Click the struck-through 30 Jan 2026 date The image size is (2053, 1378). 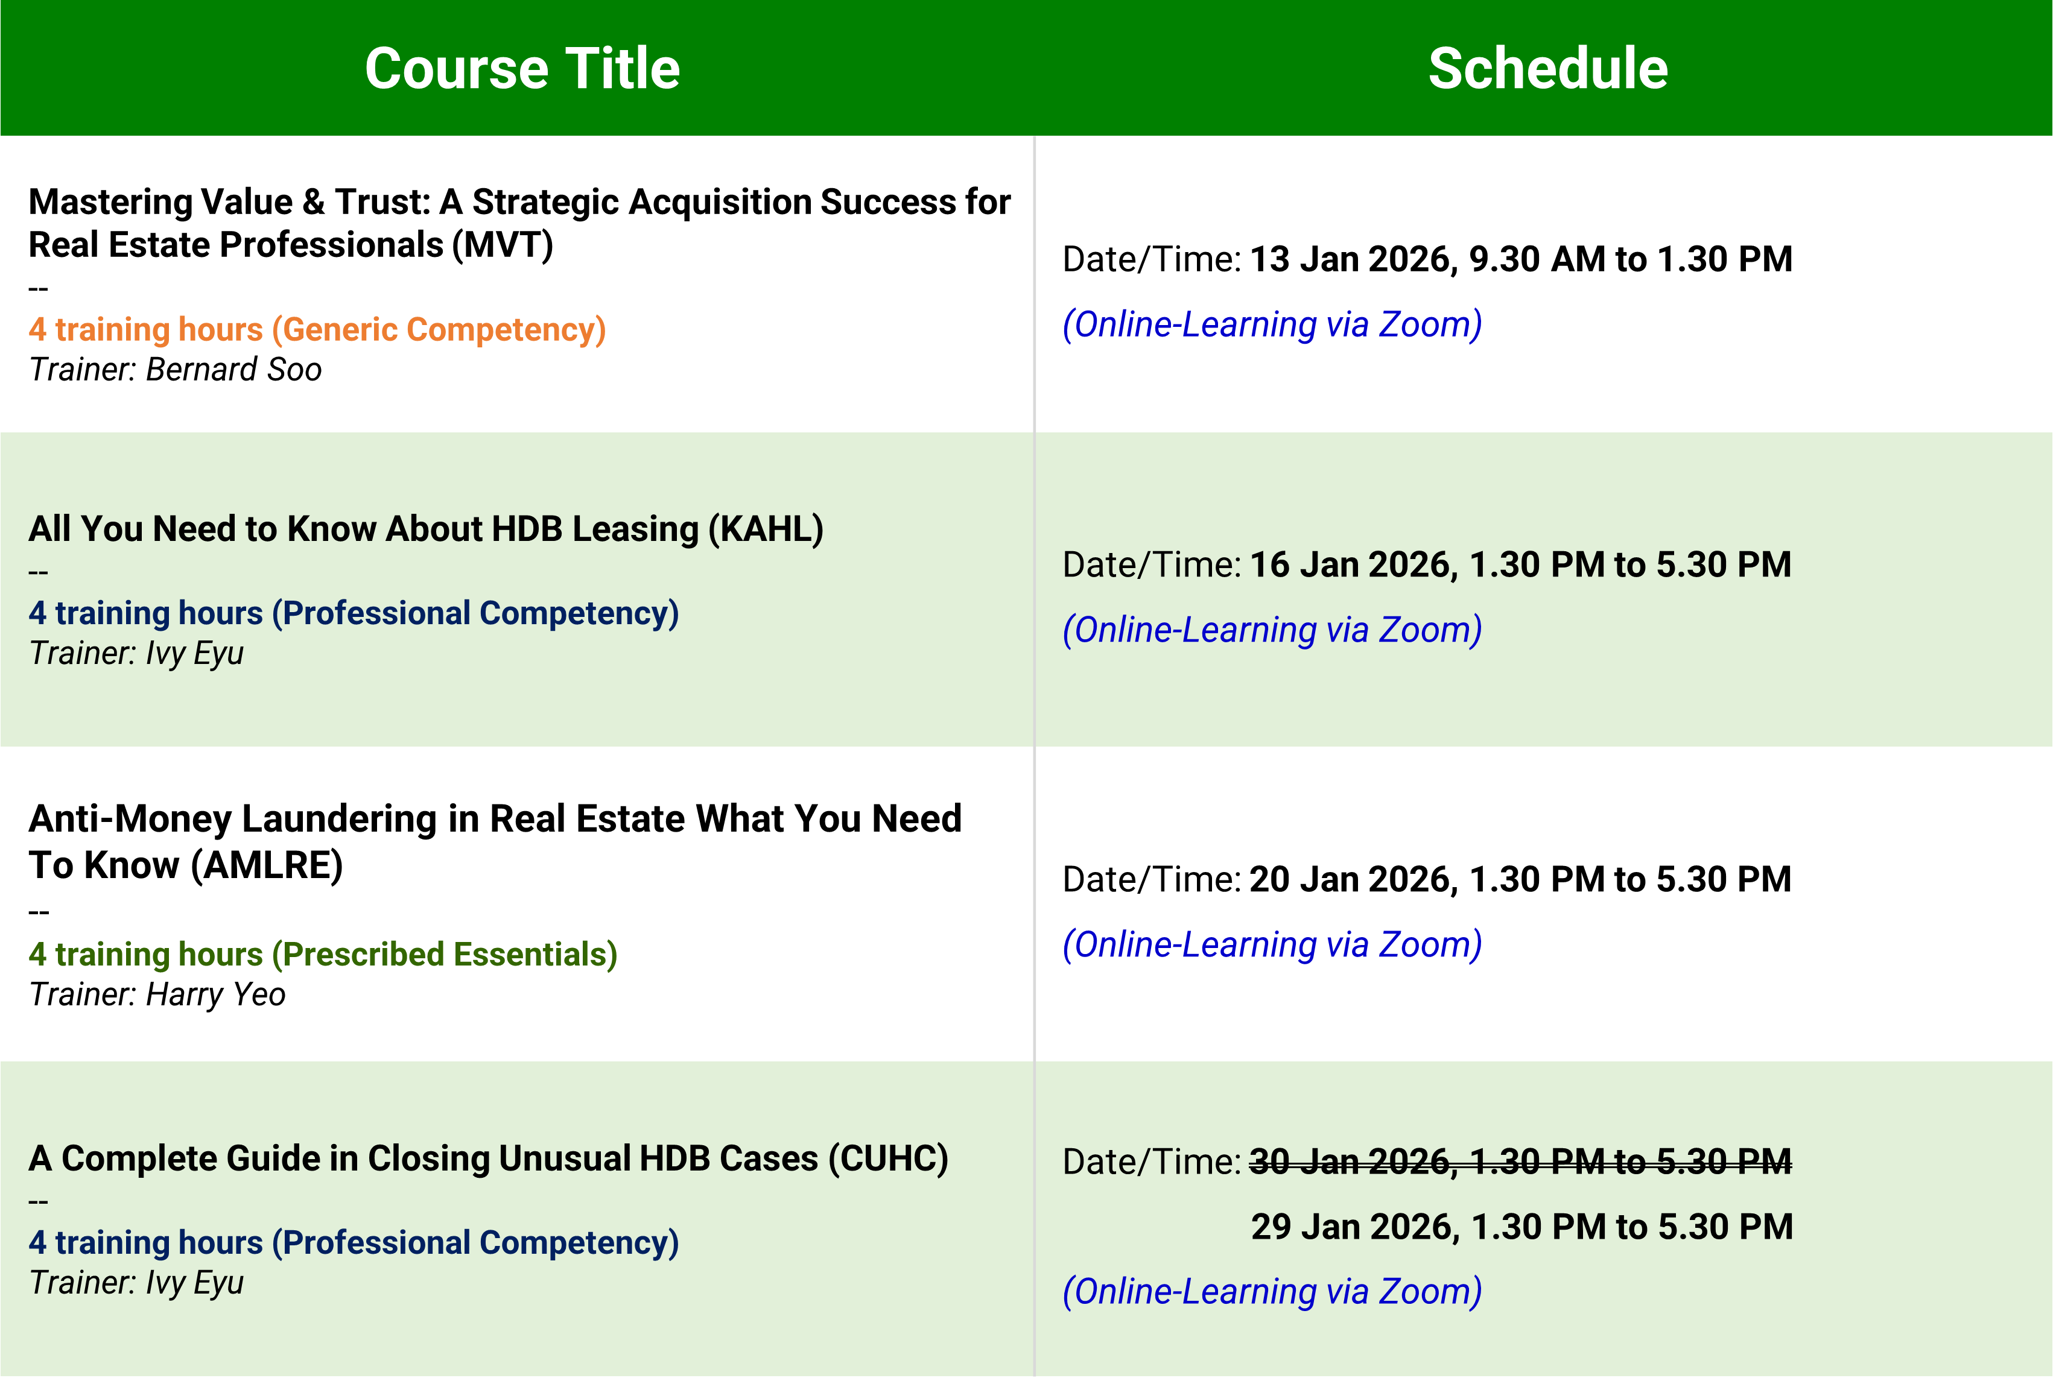[1520, 1163]
